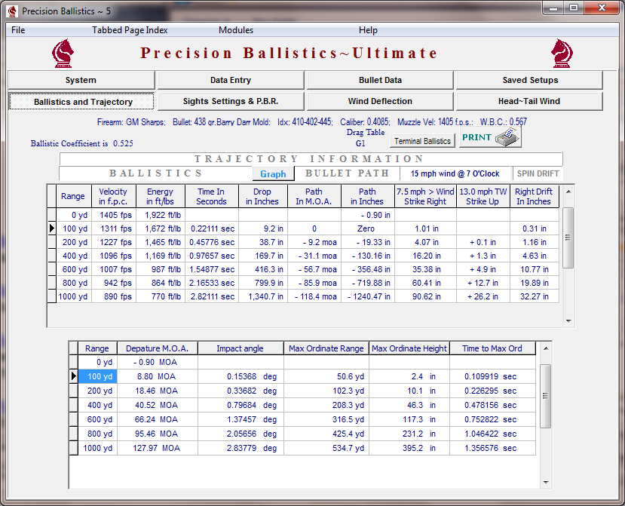The width and height of the screenshot is (625, 506).
Task: Click the 316.5 yd max ordinate cell
Action: pyautogui.click(x=326, y=419)
